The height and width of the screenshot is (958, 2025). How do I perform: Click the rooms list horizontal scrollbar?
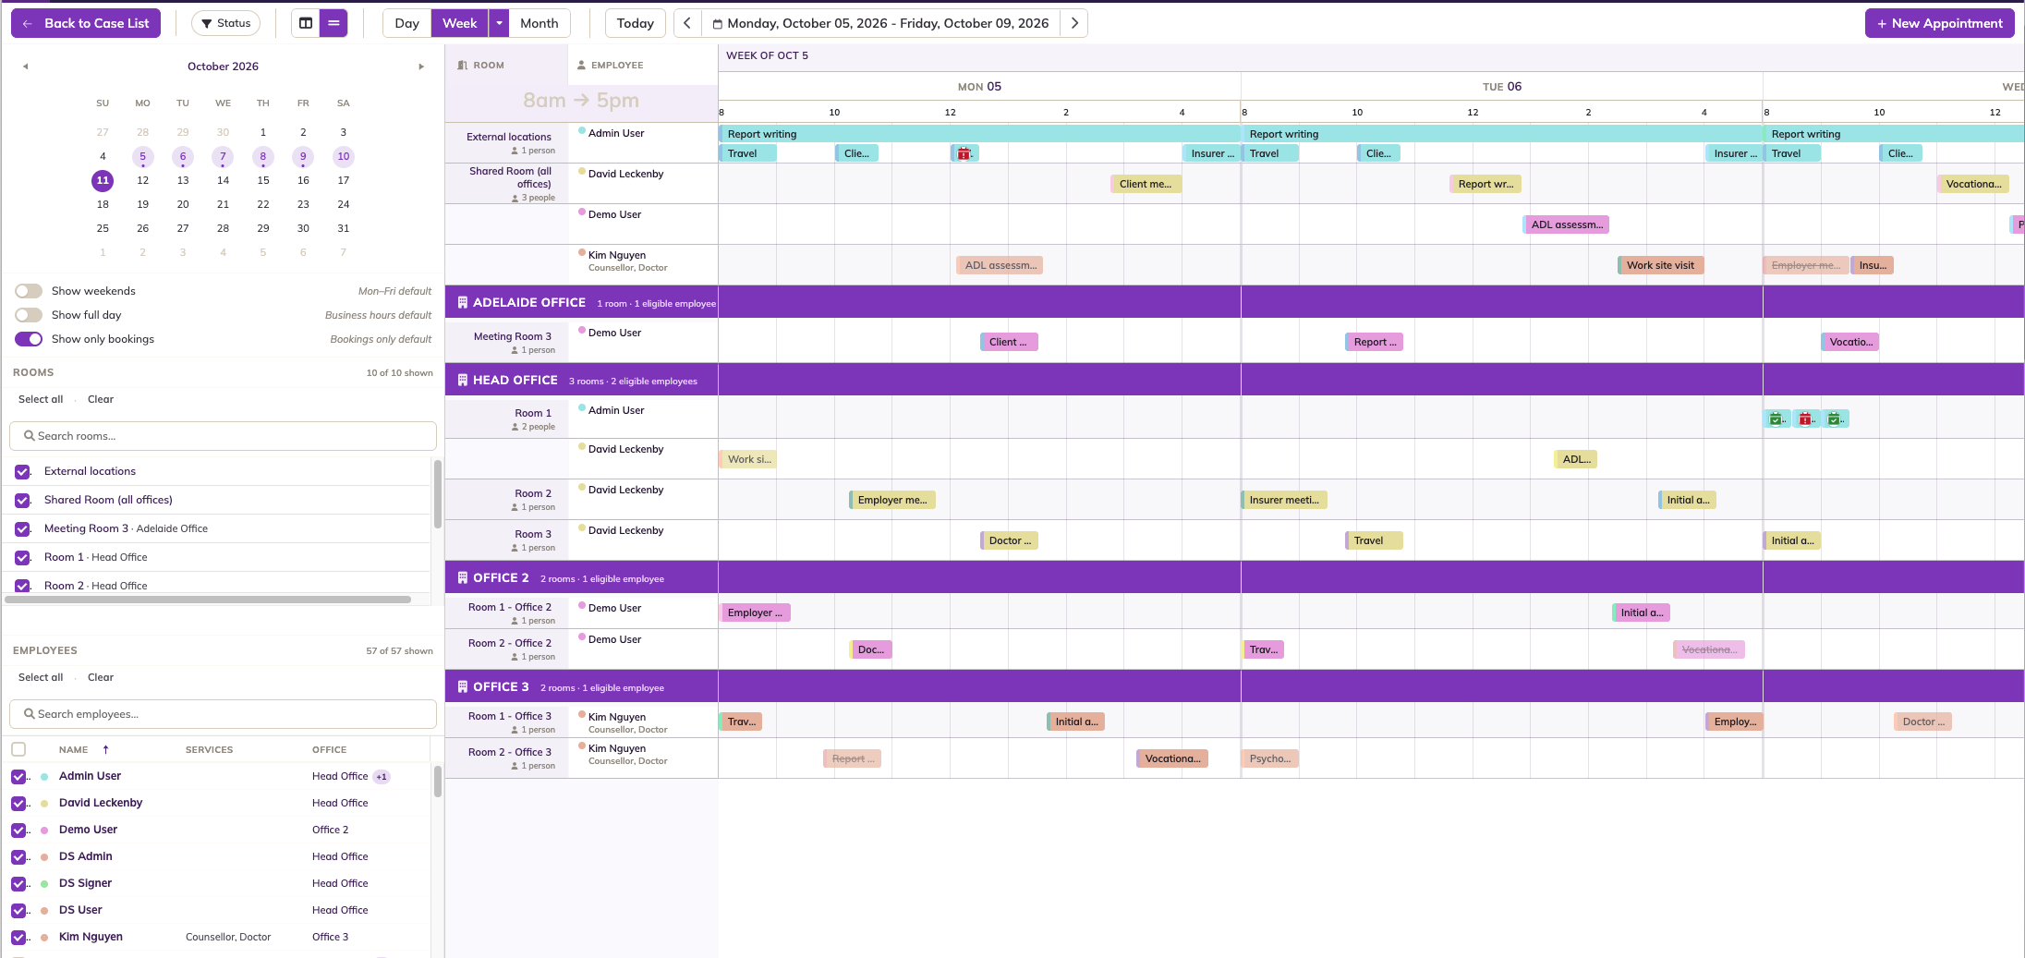[208, 600]
